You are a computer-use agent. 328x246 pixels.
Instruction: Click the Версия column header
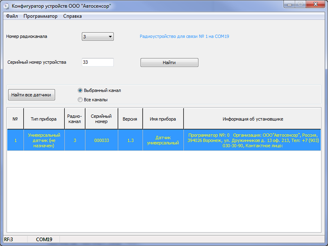(x=130, y=119)
